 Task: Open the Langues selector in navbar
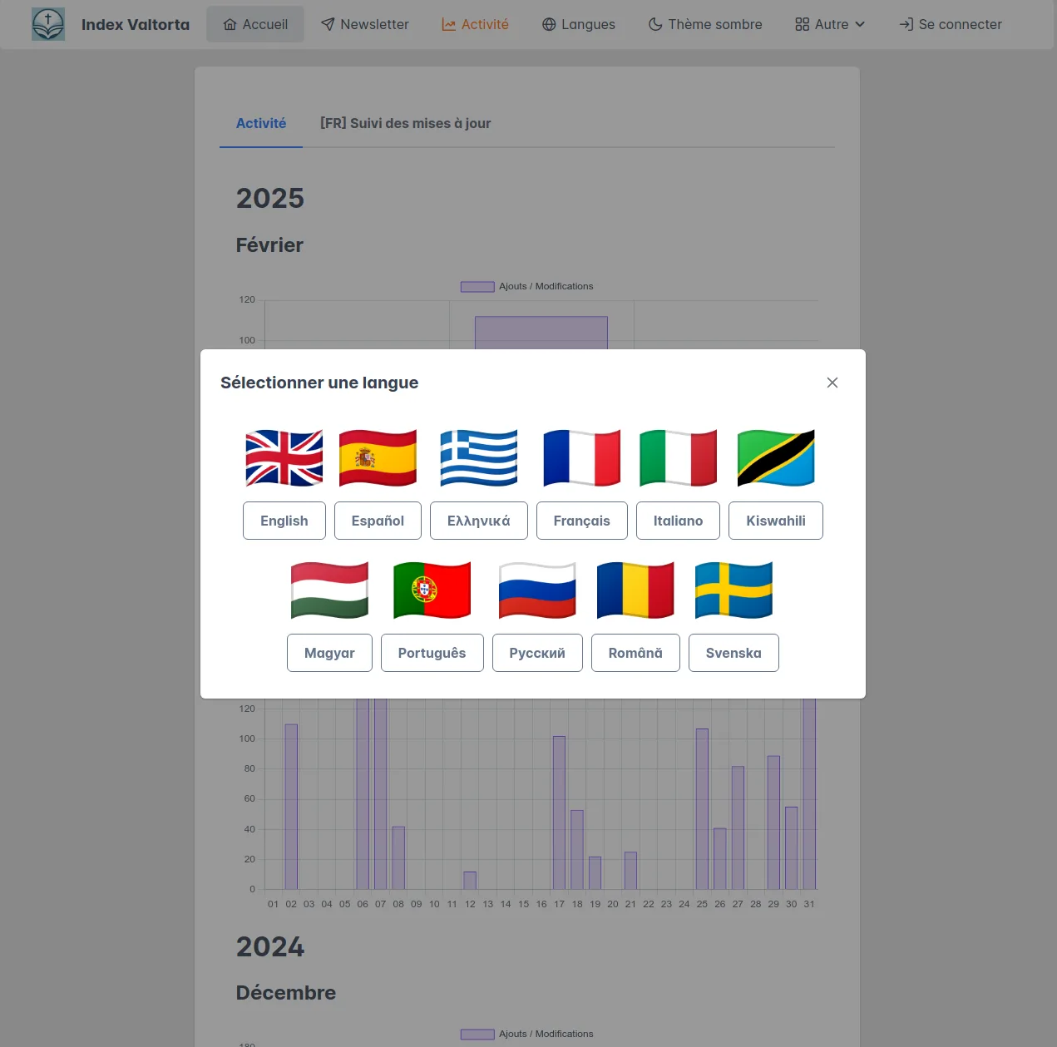point(579,24)
